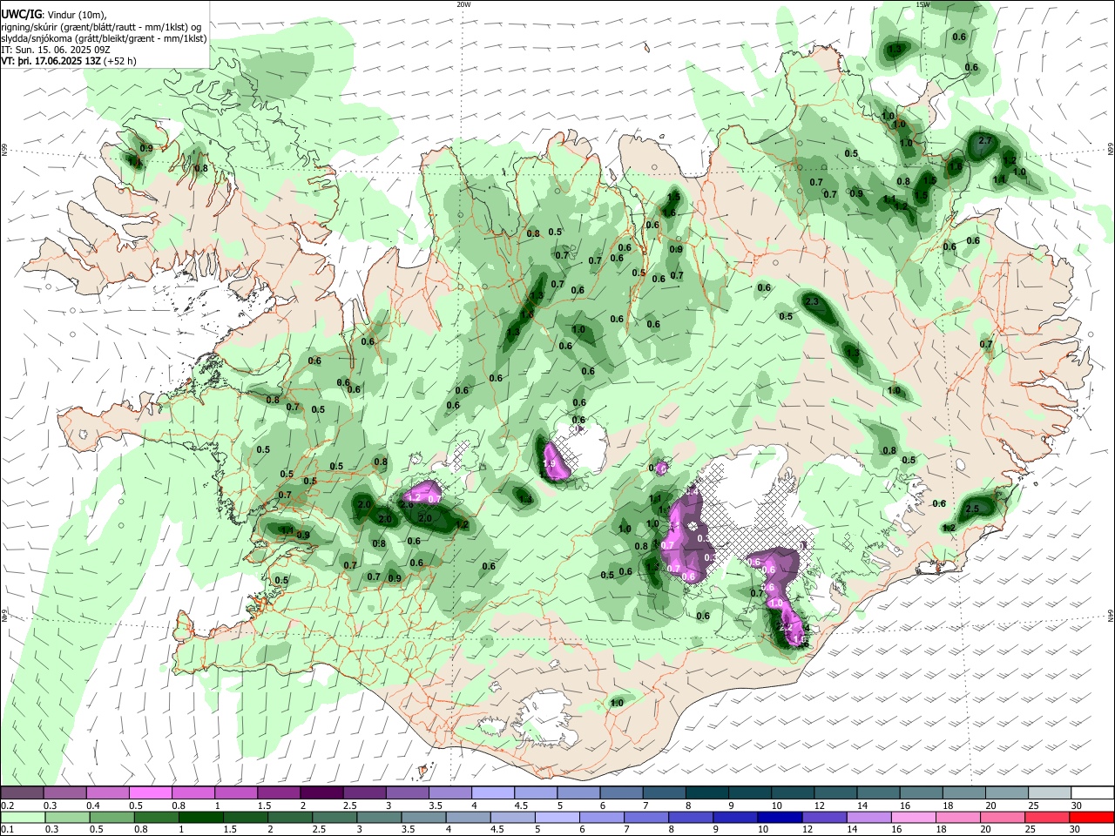This screenshot has width=1115, height=836.
Task: Click the 1.9 value in the purple glacier patch
Action: tap(550, 465)
